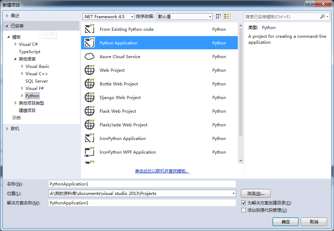Viewport: 334px width, 231px height.
Task: Select the Python node label
Action: (32, 96)
